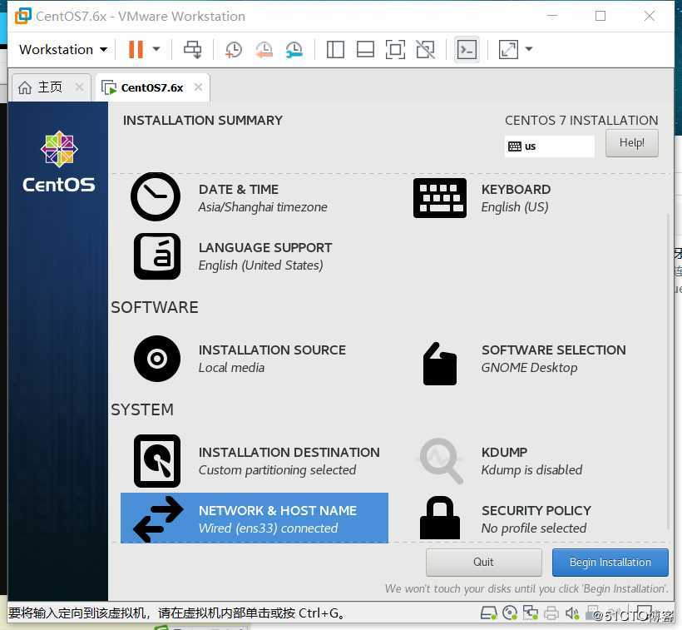Click the stretch guest display icon
Screen dimensions: 682x630
[x=508, y=49]
